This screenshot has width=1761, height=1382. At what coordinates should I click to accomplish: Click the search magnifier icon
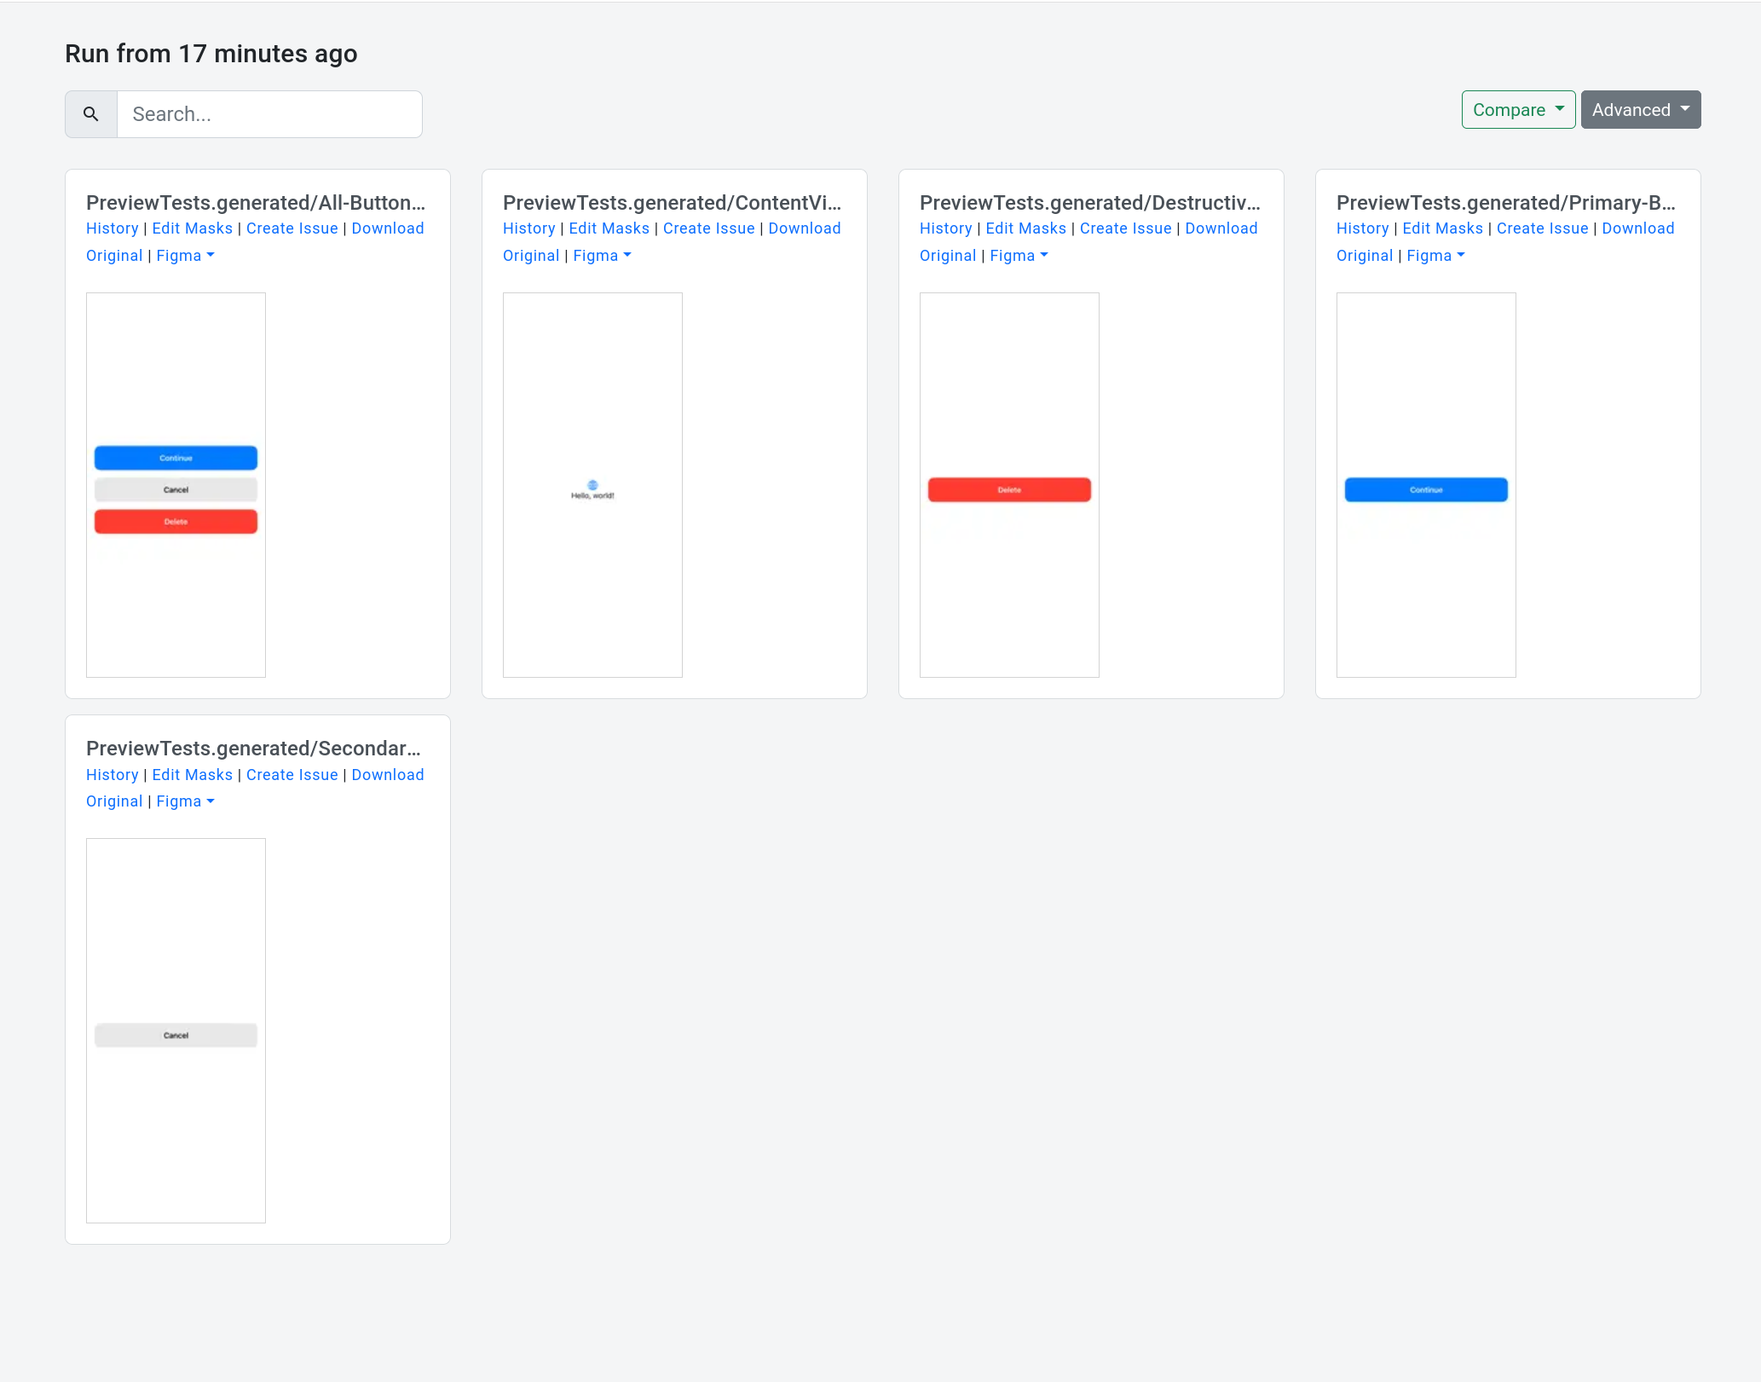pos(91,114)
